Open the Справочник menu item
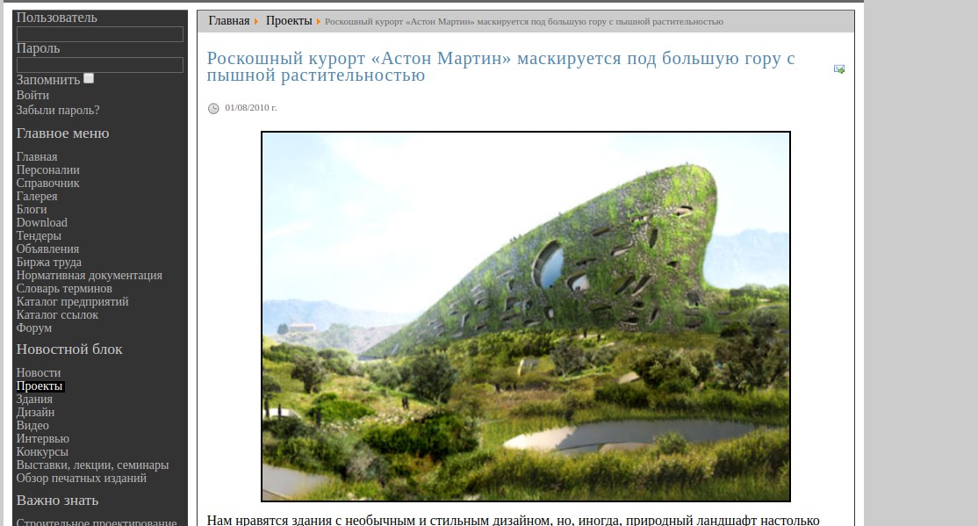This screenshot has width=978, height=526. point(48,183)
